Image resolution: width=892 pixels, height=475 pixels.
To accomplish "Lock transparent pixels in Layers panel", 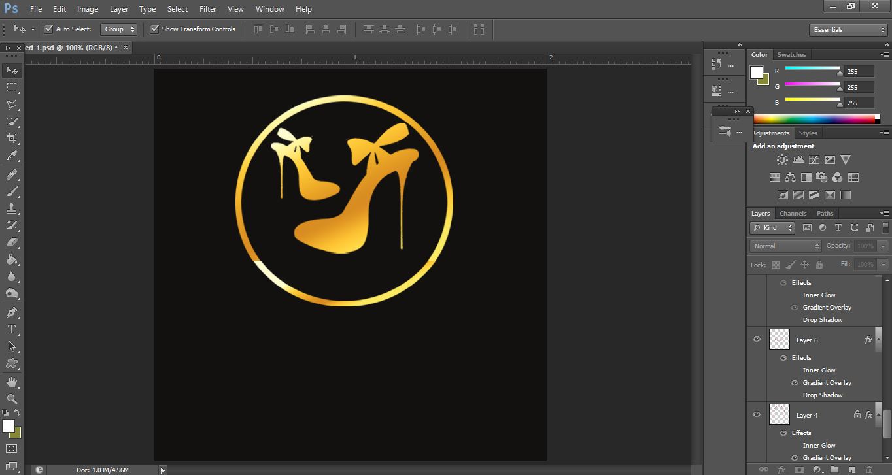I will 776,265.
